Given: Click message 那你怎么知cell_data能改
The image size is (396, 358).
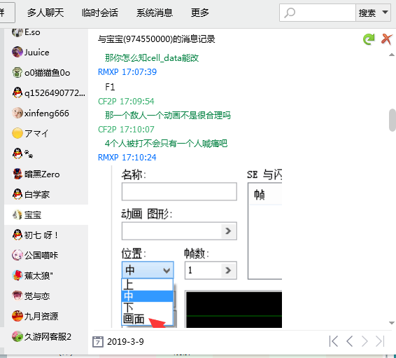Looking at the screenshot, I should (152, 58).
